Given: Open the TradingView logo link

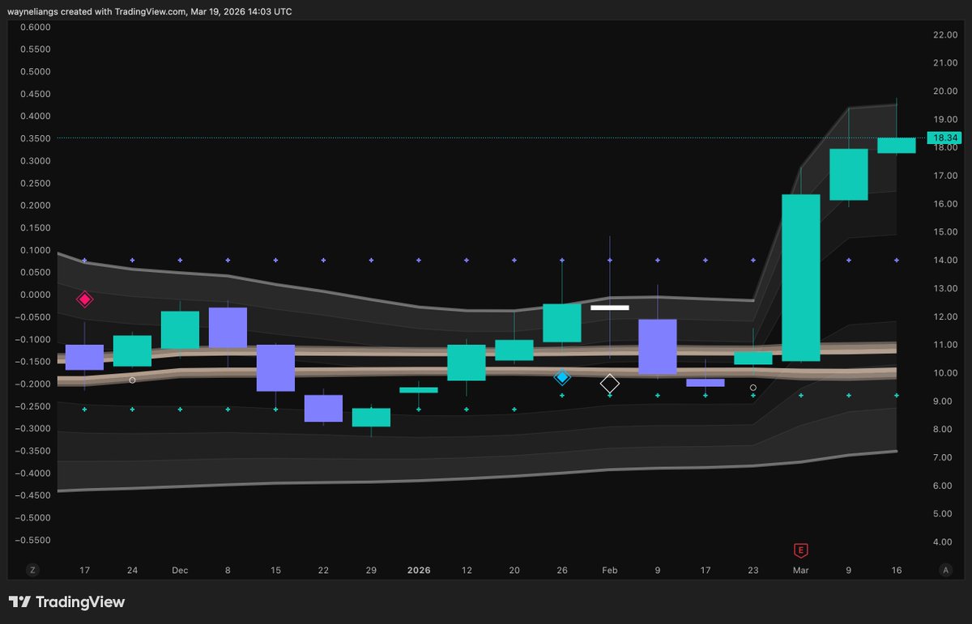Looking at the screenshot, I should (x=66, y=602).
